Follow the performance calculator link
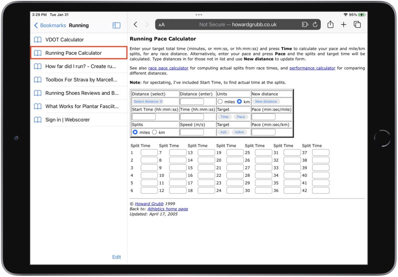This screenshot has width=398, height=277. (x=312, y=68)
